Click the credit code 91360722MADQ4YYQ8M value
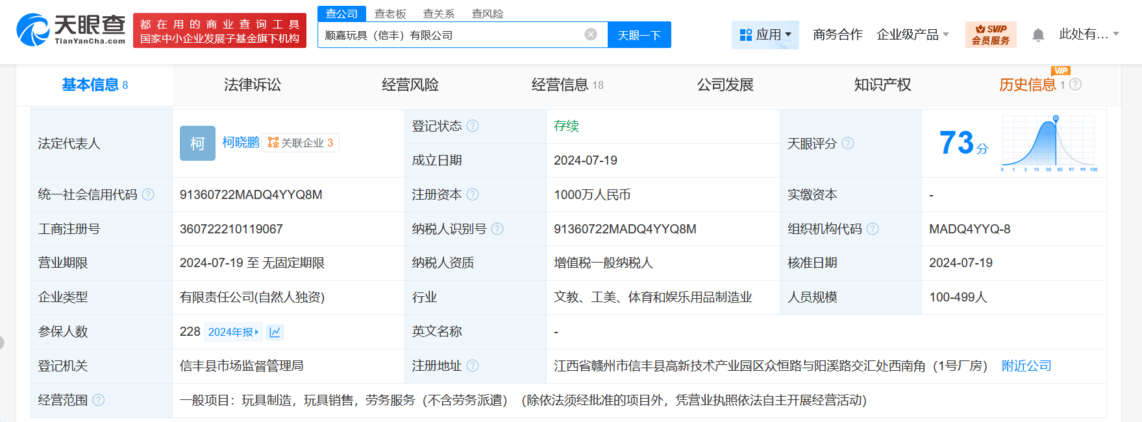 251,194
